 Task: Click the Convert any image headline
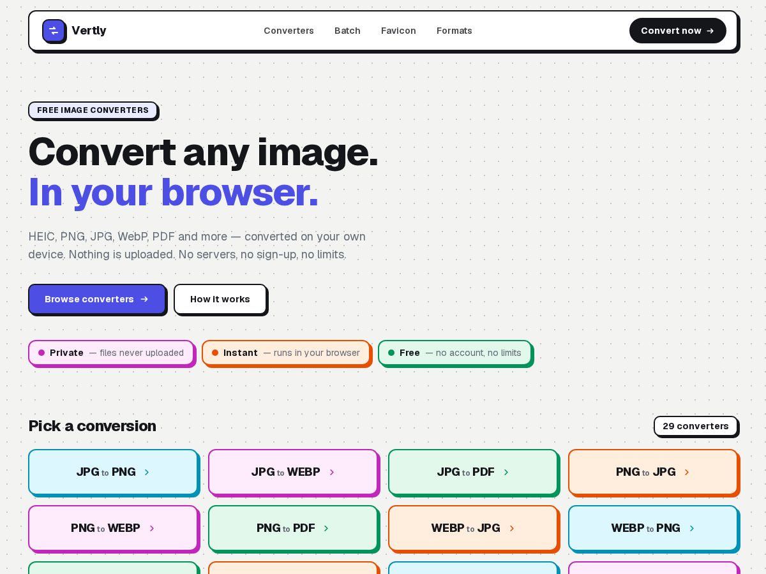coord(204,153)
